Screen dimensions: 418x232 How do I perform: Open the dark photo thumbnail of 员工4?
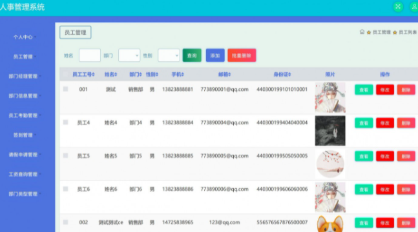pos(330,131)
